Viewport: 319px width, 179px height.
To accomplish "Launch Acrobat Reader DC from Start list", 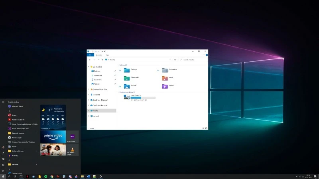I will pos(16,120).
